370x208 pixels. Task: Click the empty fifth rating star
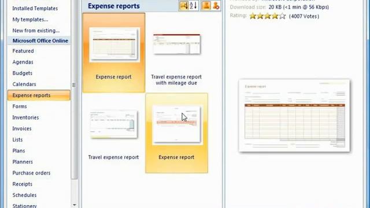tap(283, 16)
